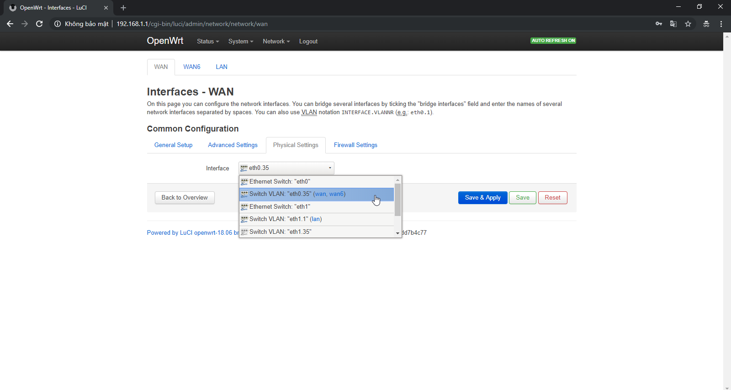Choose Switch VLAN "eth0.35" (wan, wan6) option

[x=317, y=194]
